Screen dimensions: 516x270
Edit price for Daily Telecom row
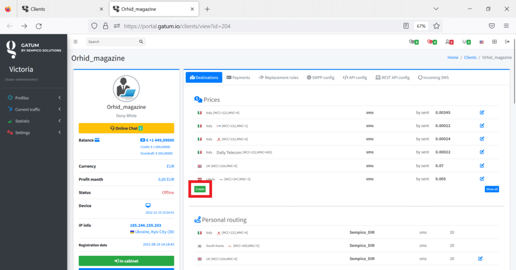482,152
